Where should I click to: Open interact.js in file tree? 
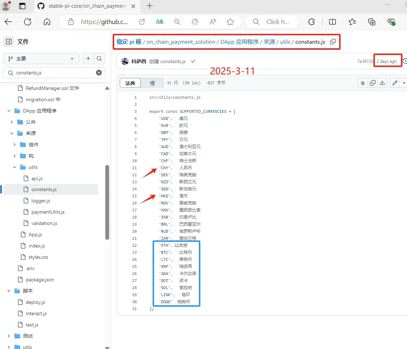click(x=36, y=313)
